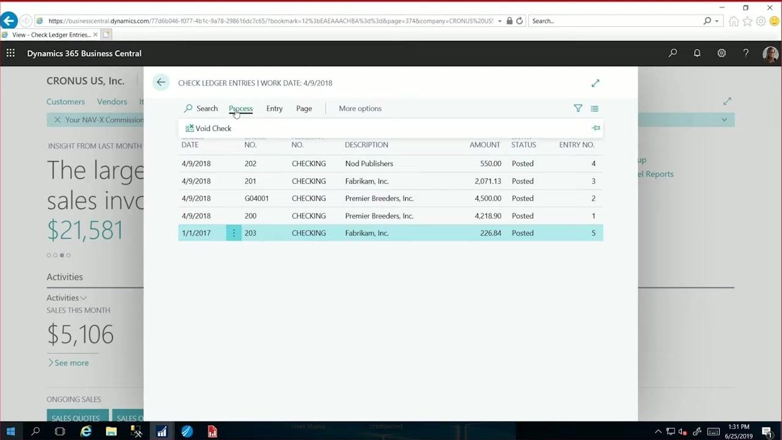The width and height of the screenshot is (782, 440).
Task: Open the Process menu
Action: point(241,108)
